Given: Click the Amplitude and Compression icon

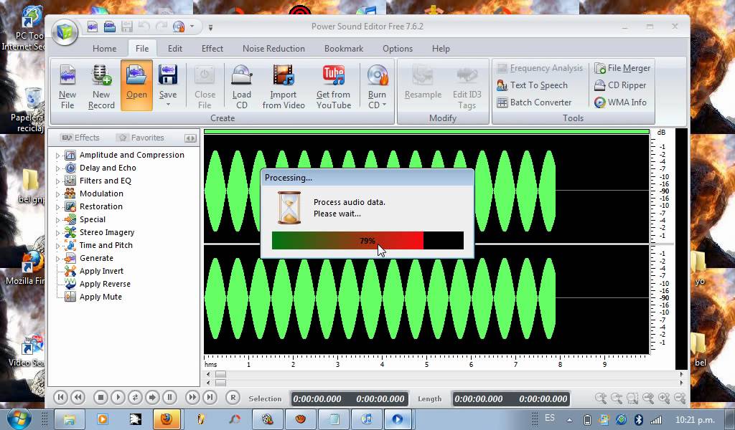Looking at the screenshot, I should 70,155.
